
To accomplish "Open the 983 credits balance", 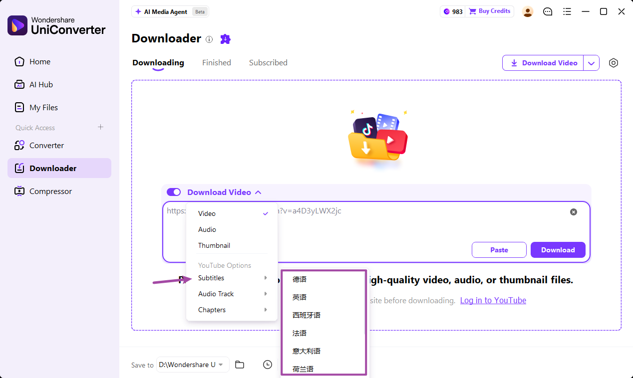I will [x=453, y=11].
